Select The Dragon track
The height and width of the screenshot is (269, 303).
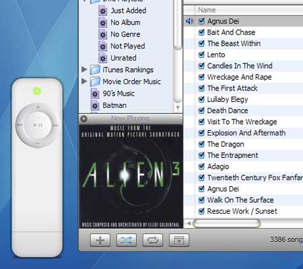[x=226, y=144]
